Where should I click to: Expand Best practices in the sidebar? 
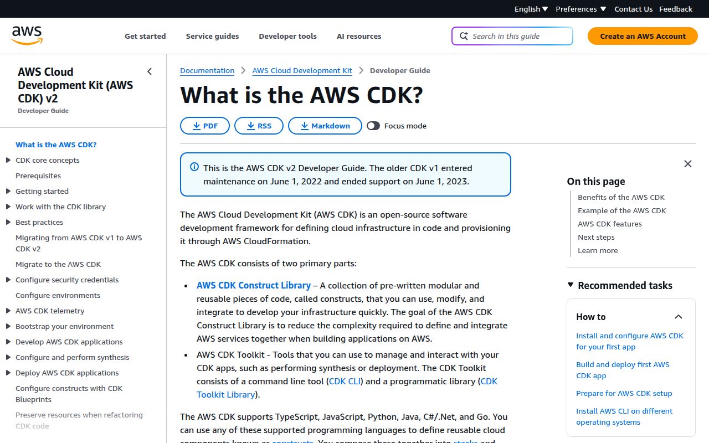point(8,222)
